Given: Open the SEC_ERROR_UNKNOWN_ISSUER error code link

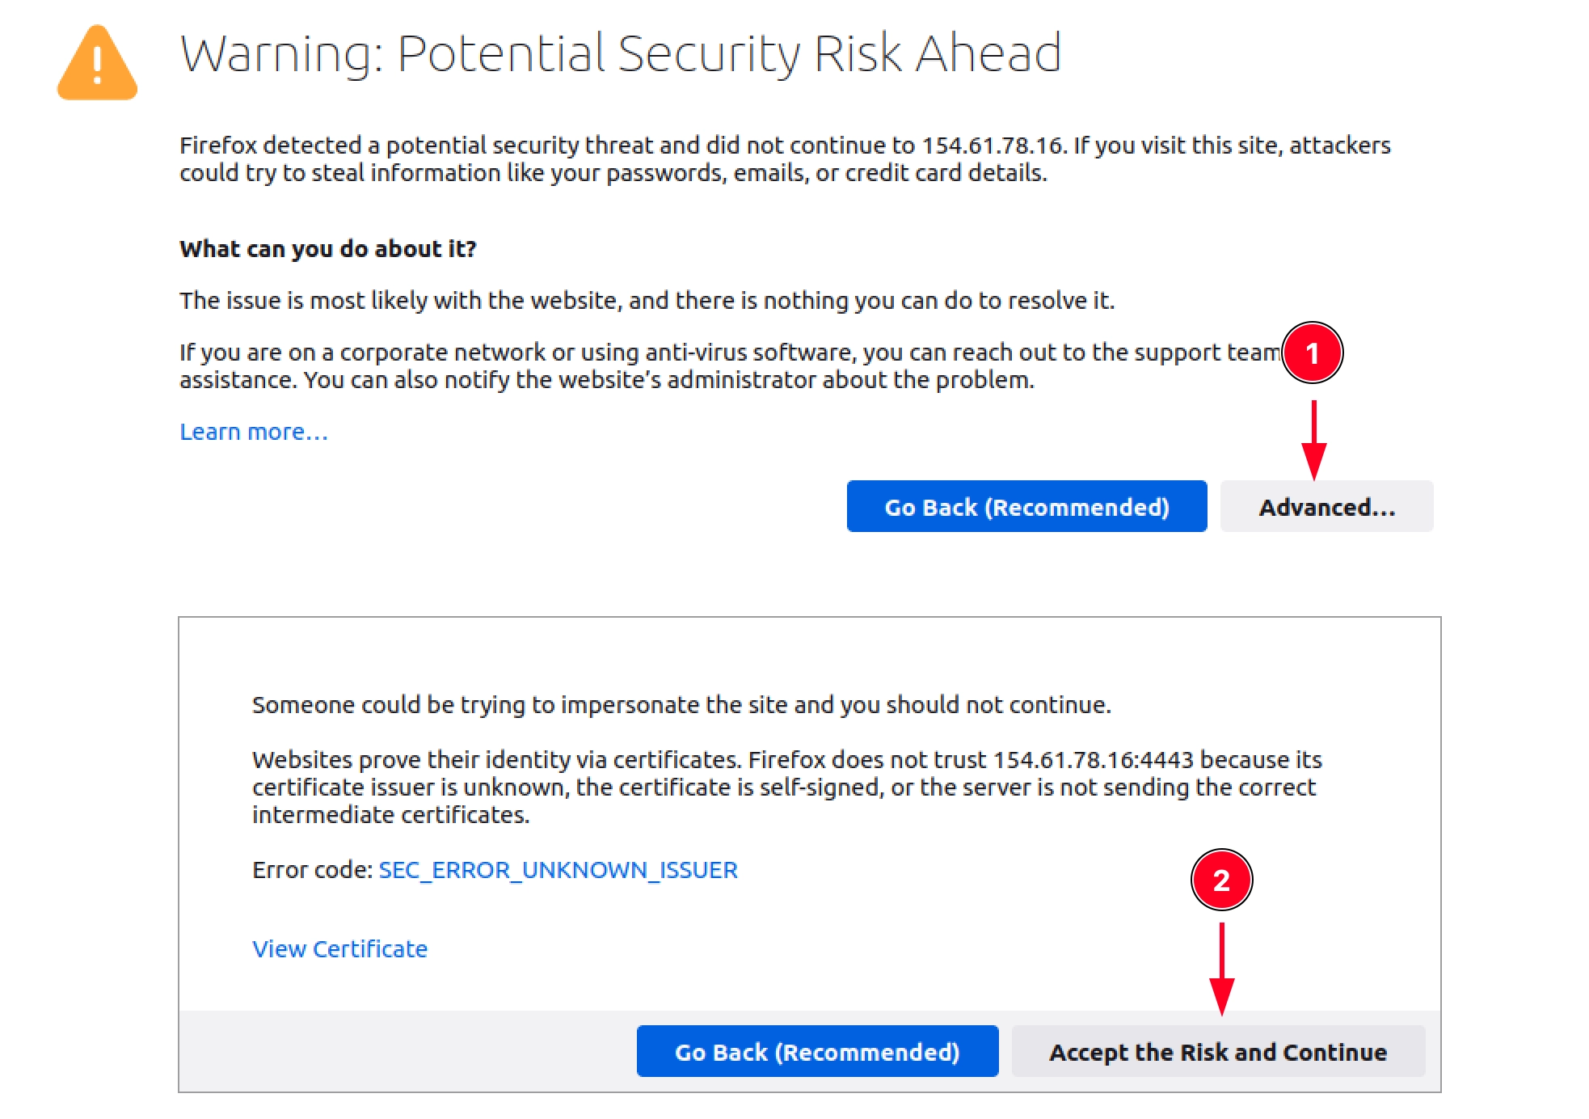Looking at the screenshot, I should [x=558, y=870].
